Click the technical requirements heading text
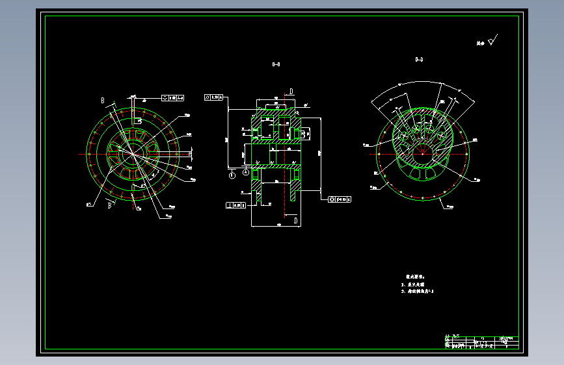The image size is (564, 365). click(415, 277)
